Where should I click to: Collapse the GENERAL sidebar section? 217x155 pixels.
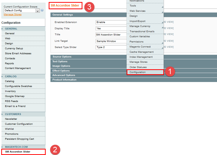(x=23, y=29)
